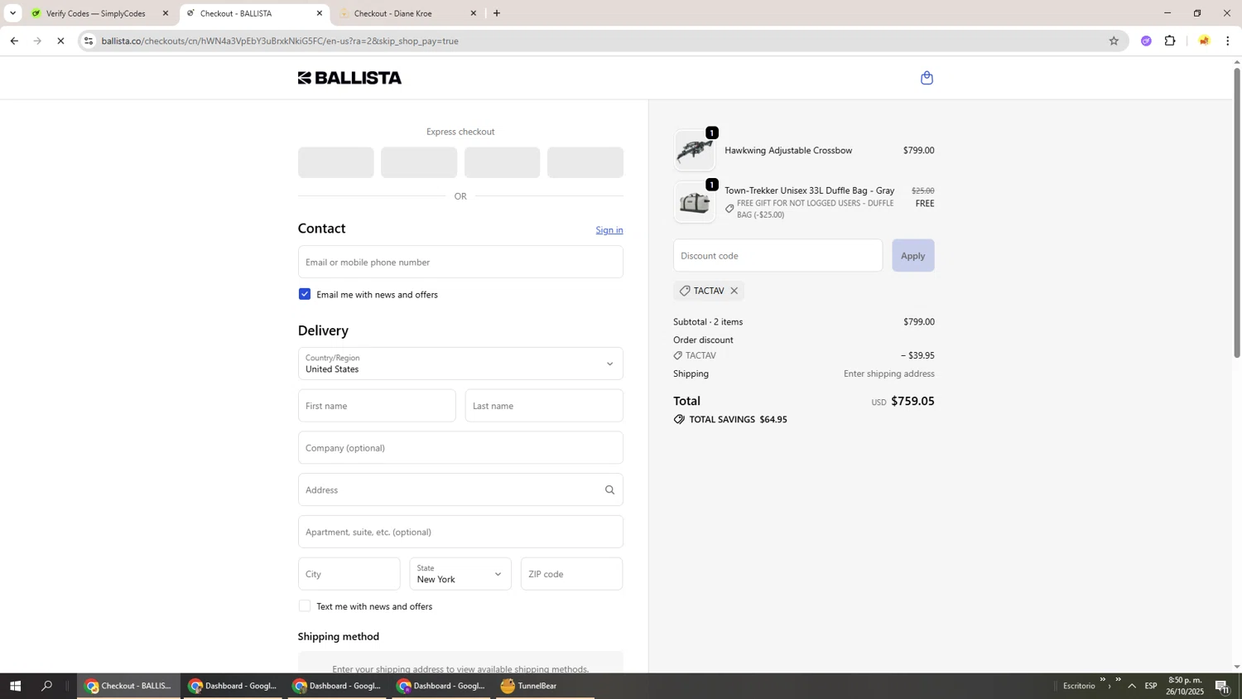Screen dimensions: 1242x699
Task: Click the purple extension icon in toolbar
Action: 1146,41
